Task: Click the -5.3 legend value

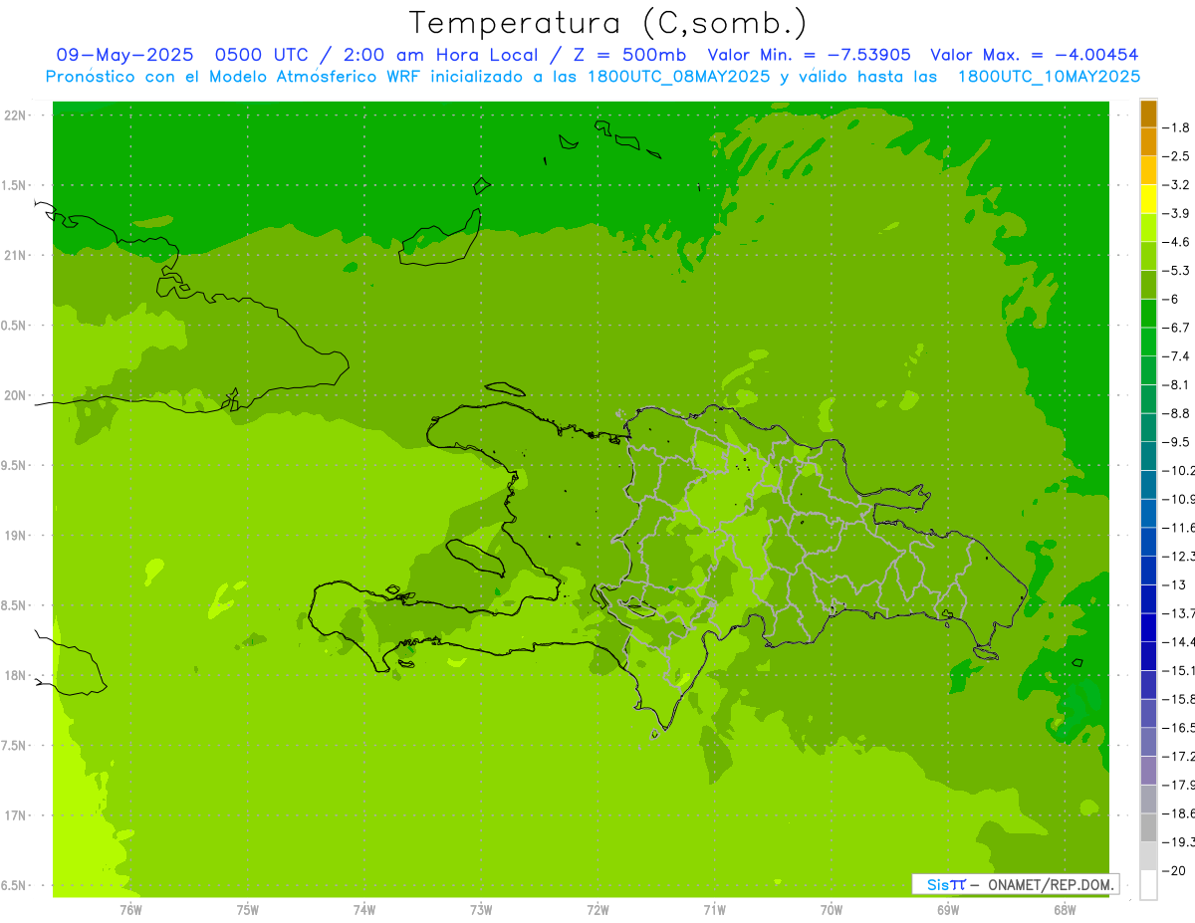Action: (1176, 270)
